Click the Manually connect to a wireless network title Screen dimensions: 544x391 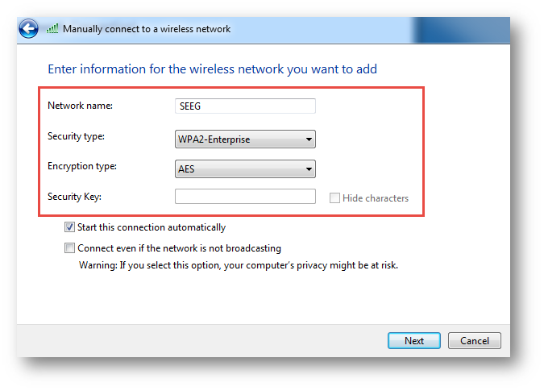tap(147, 29)
